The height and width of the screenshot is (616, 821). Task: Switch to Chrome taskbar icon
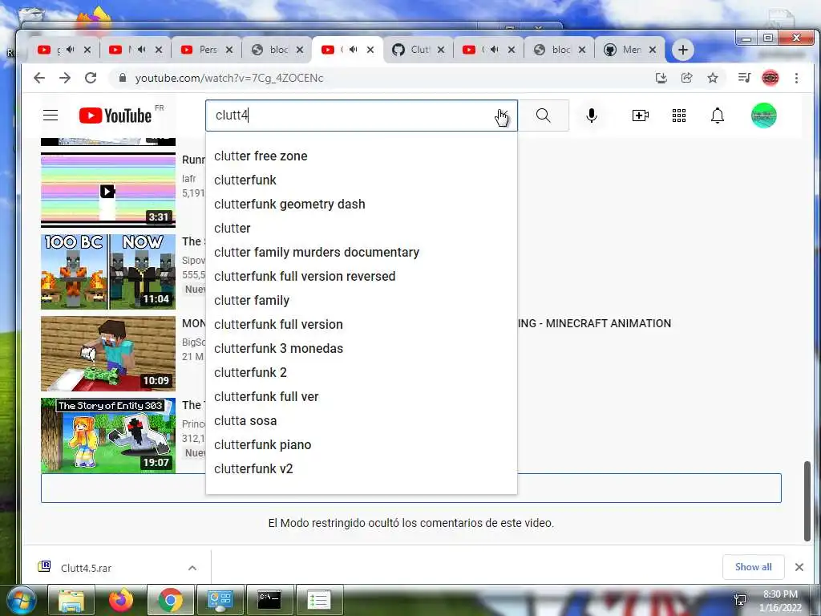pyautogui.click(x=170, y=600)
